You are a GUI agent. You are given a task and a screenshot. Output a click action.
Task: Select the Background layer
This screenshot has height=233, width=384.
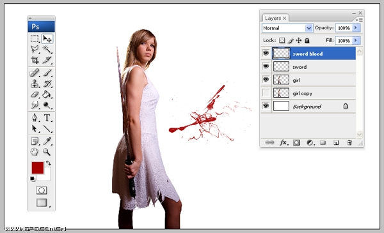click(314, 106)
